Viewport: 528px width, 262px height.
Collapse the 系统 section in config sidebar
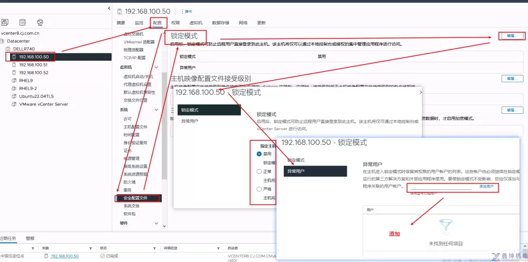tap(156, 110)
